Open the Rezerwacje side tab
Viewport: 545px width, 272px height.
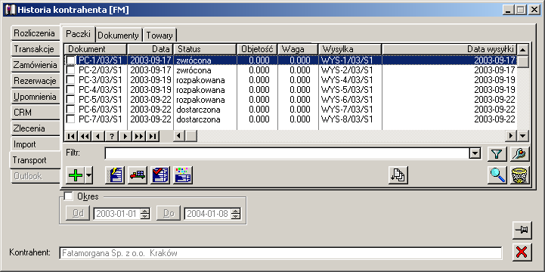pyautogui.click(x=35, y=81)
